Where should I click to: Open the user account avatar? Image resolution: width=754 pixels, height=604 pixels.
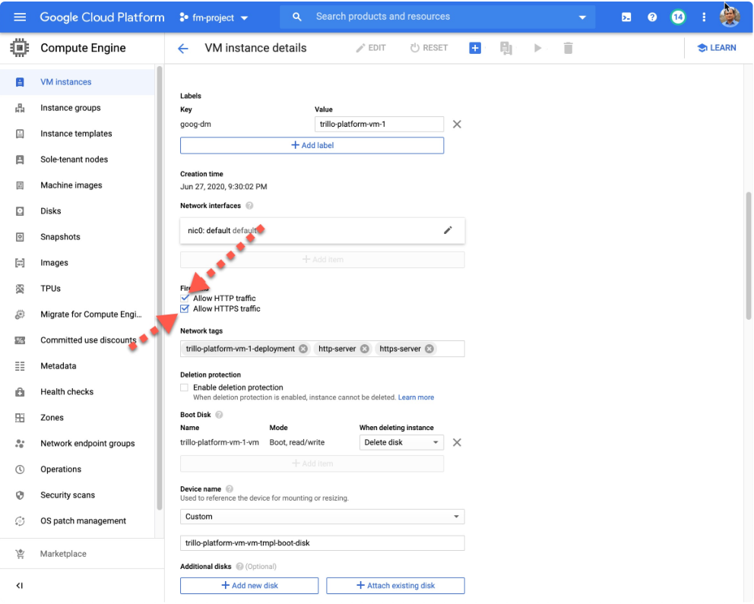(x=730, y=17)
